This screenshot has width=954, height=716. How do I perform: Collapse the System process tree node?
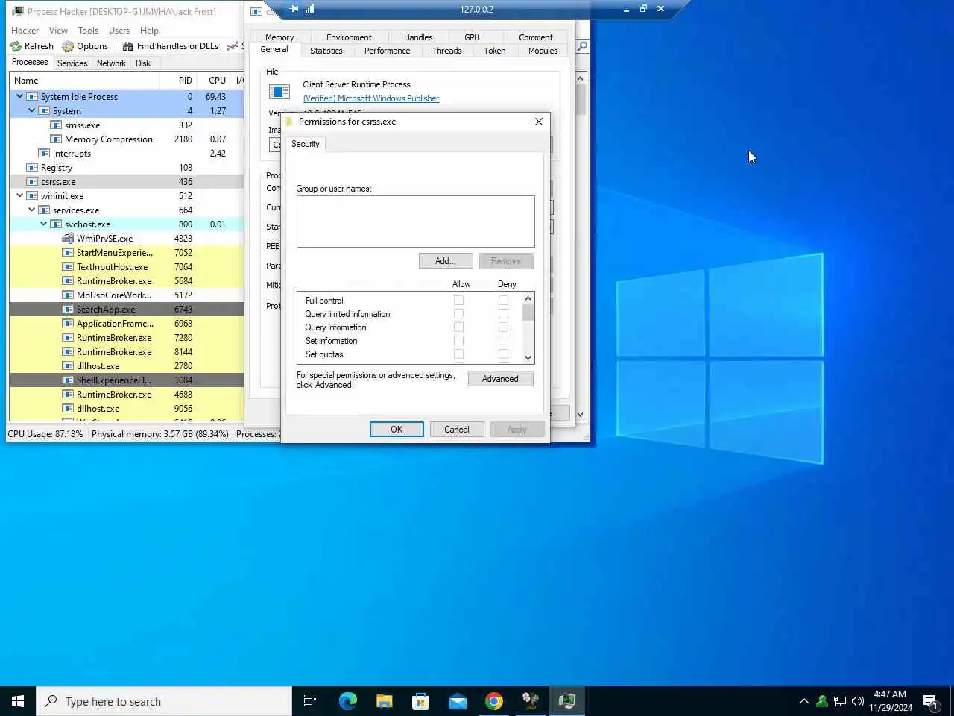32,111
